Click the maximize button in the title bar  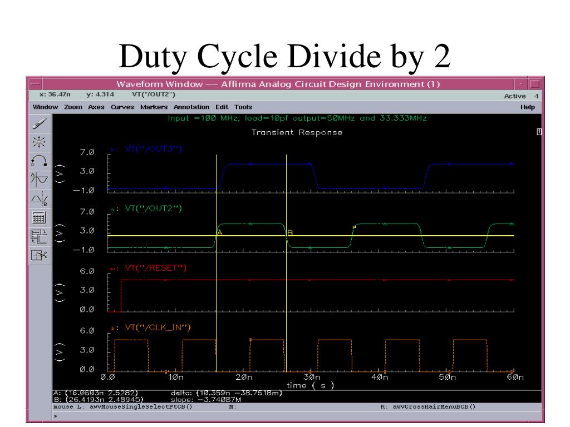535,85
